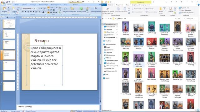Click the slide notes field (Заметки к слайду)
200x112 pixels.
pyautogui.click(x=58, y=107)
